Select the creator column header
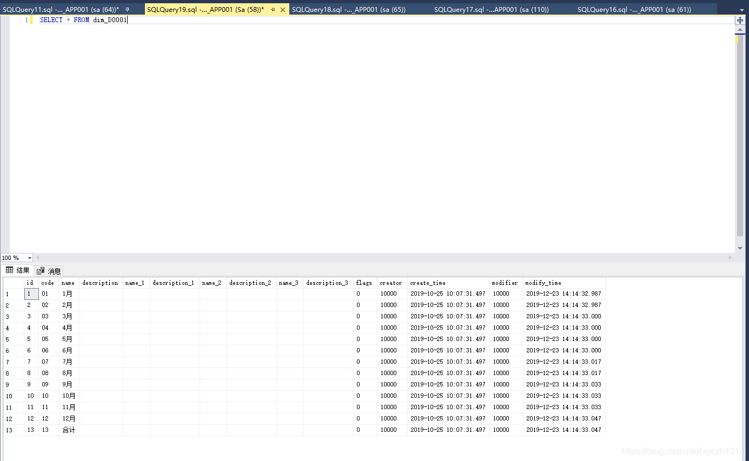The width and height of the screenshot is (749, 461). (x=392, y=283)
